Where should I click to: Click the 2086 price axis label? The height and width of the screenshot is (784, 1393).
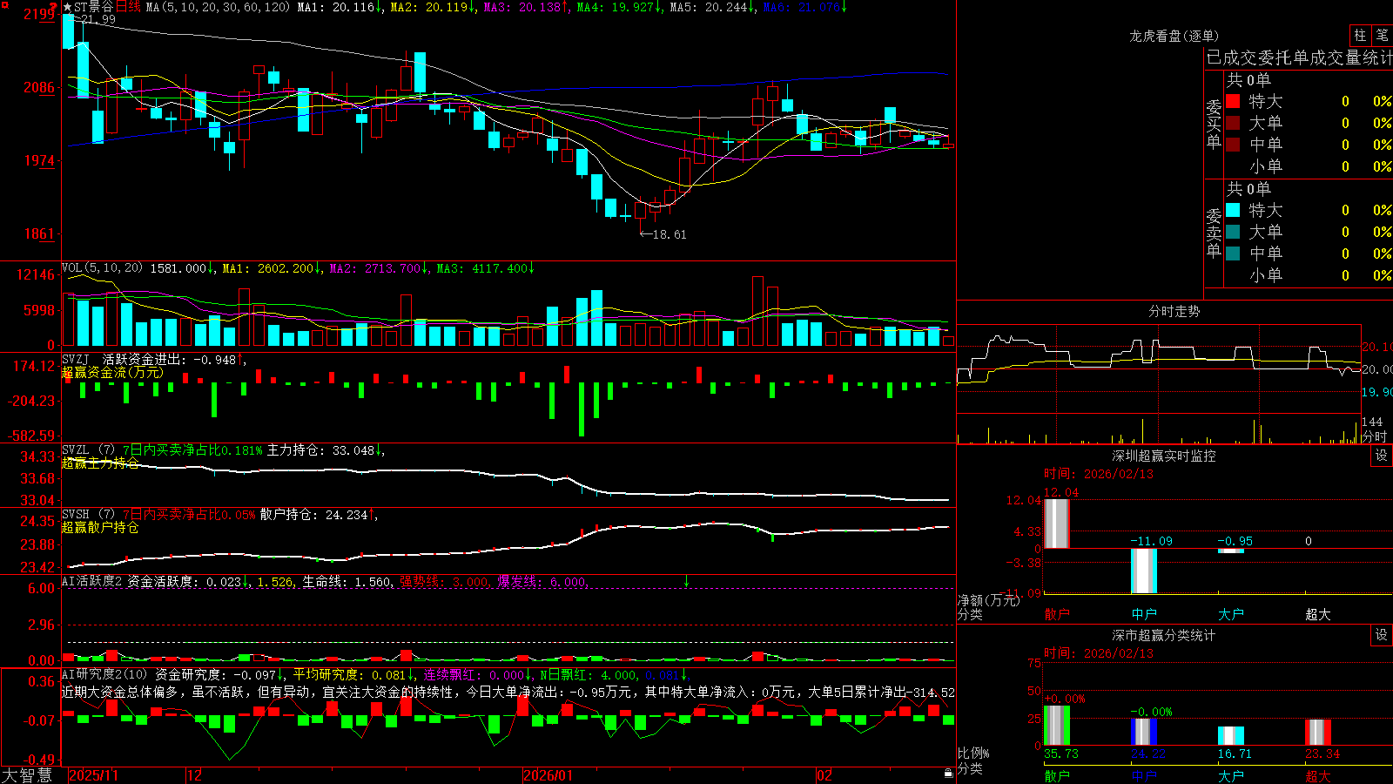tap(38, 87)
